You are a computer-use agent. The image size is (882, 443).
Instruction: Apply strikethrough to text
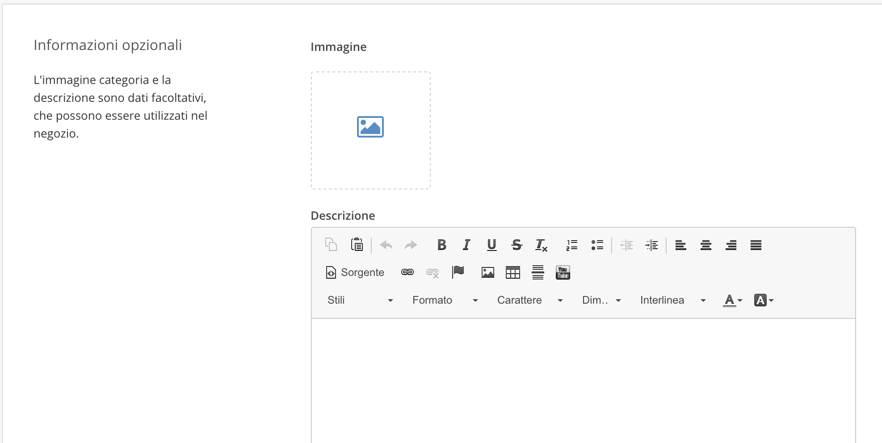coord(517,245)
